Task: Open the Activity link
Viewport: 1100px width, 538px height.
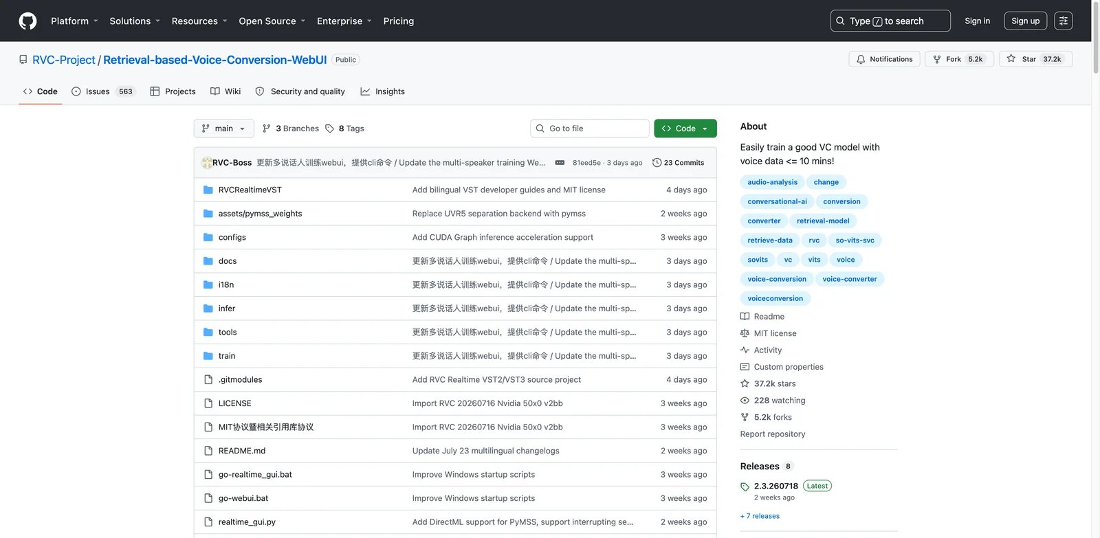Action: click(x=761, y=350)
